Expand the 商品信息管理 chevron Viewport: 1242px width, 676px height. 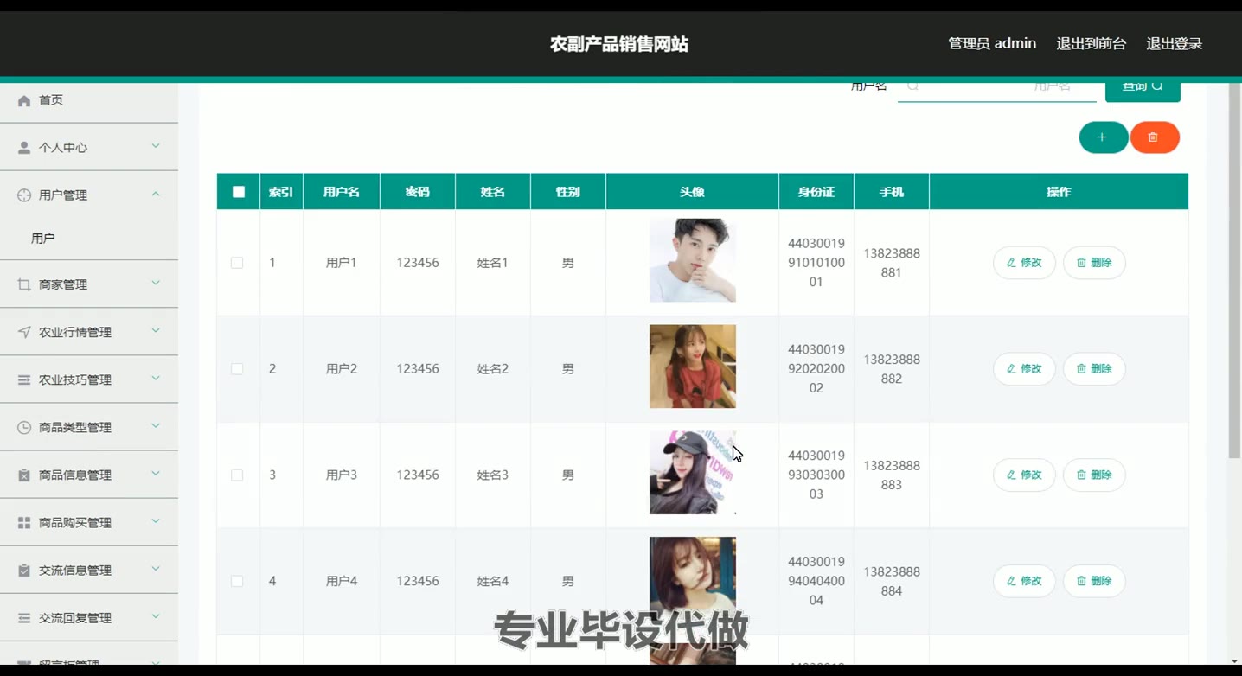tap(156, 473)
